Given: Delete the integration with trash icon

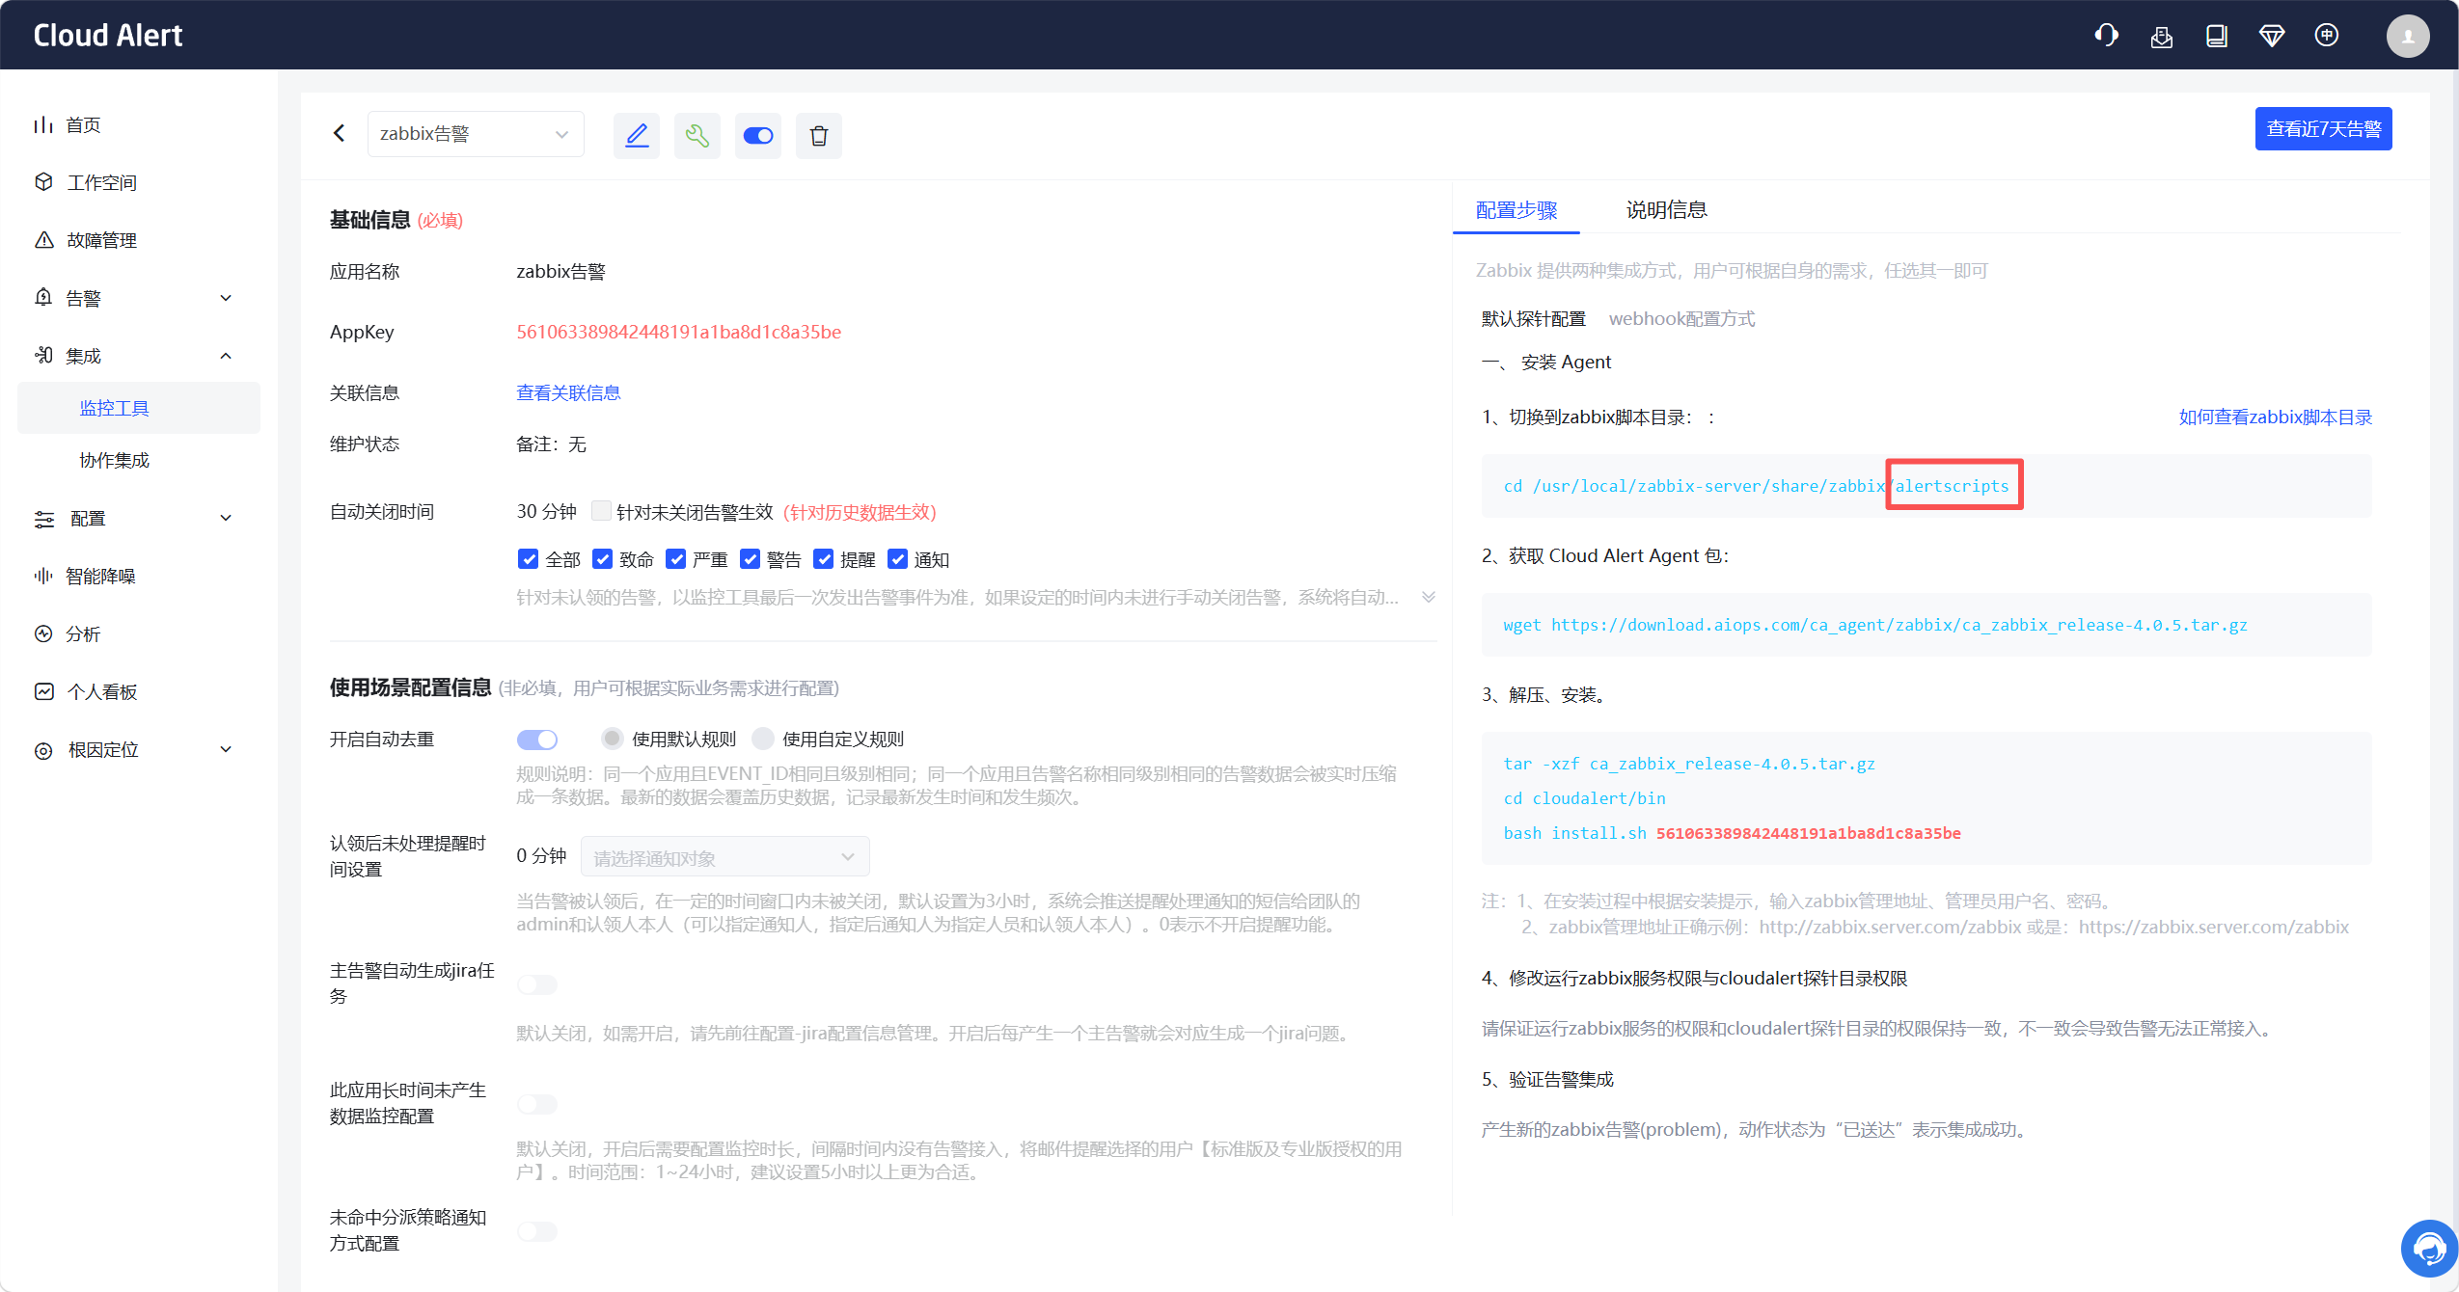Looking at the screenshot, I should point(819,135).
